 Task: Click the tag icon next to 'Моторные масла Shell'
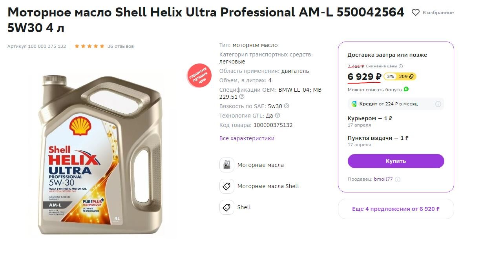pos(227,186)
